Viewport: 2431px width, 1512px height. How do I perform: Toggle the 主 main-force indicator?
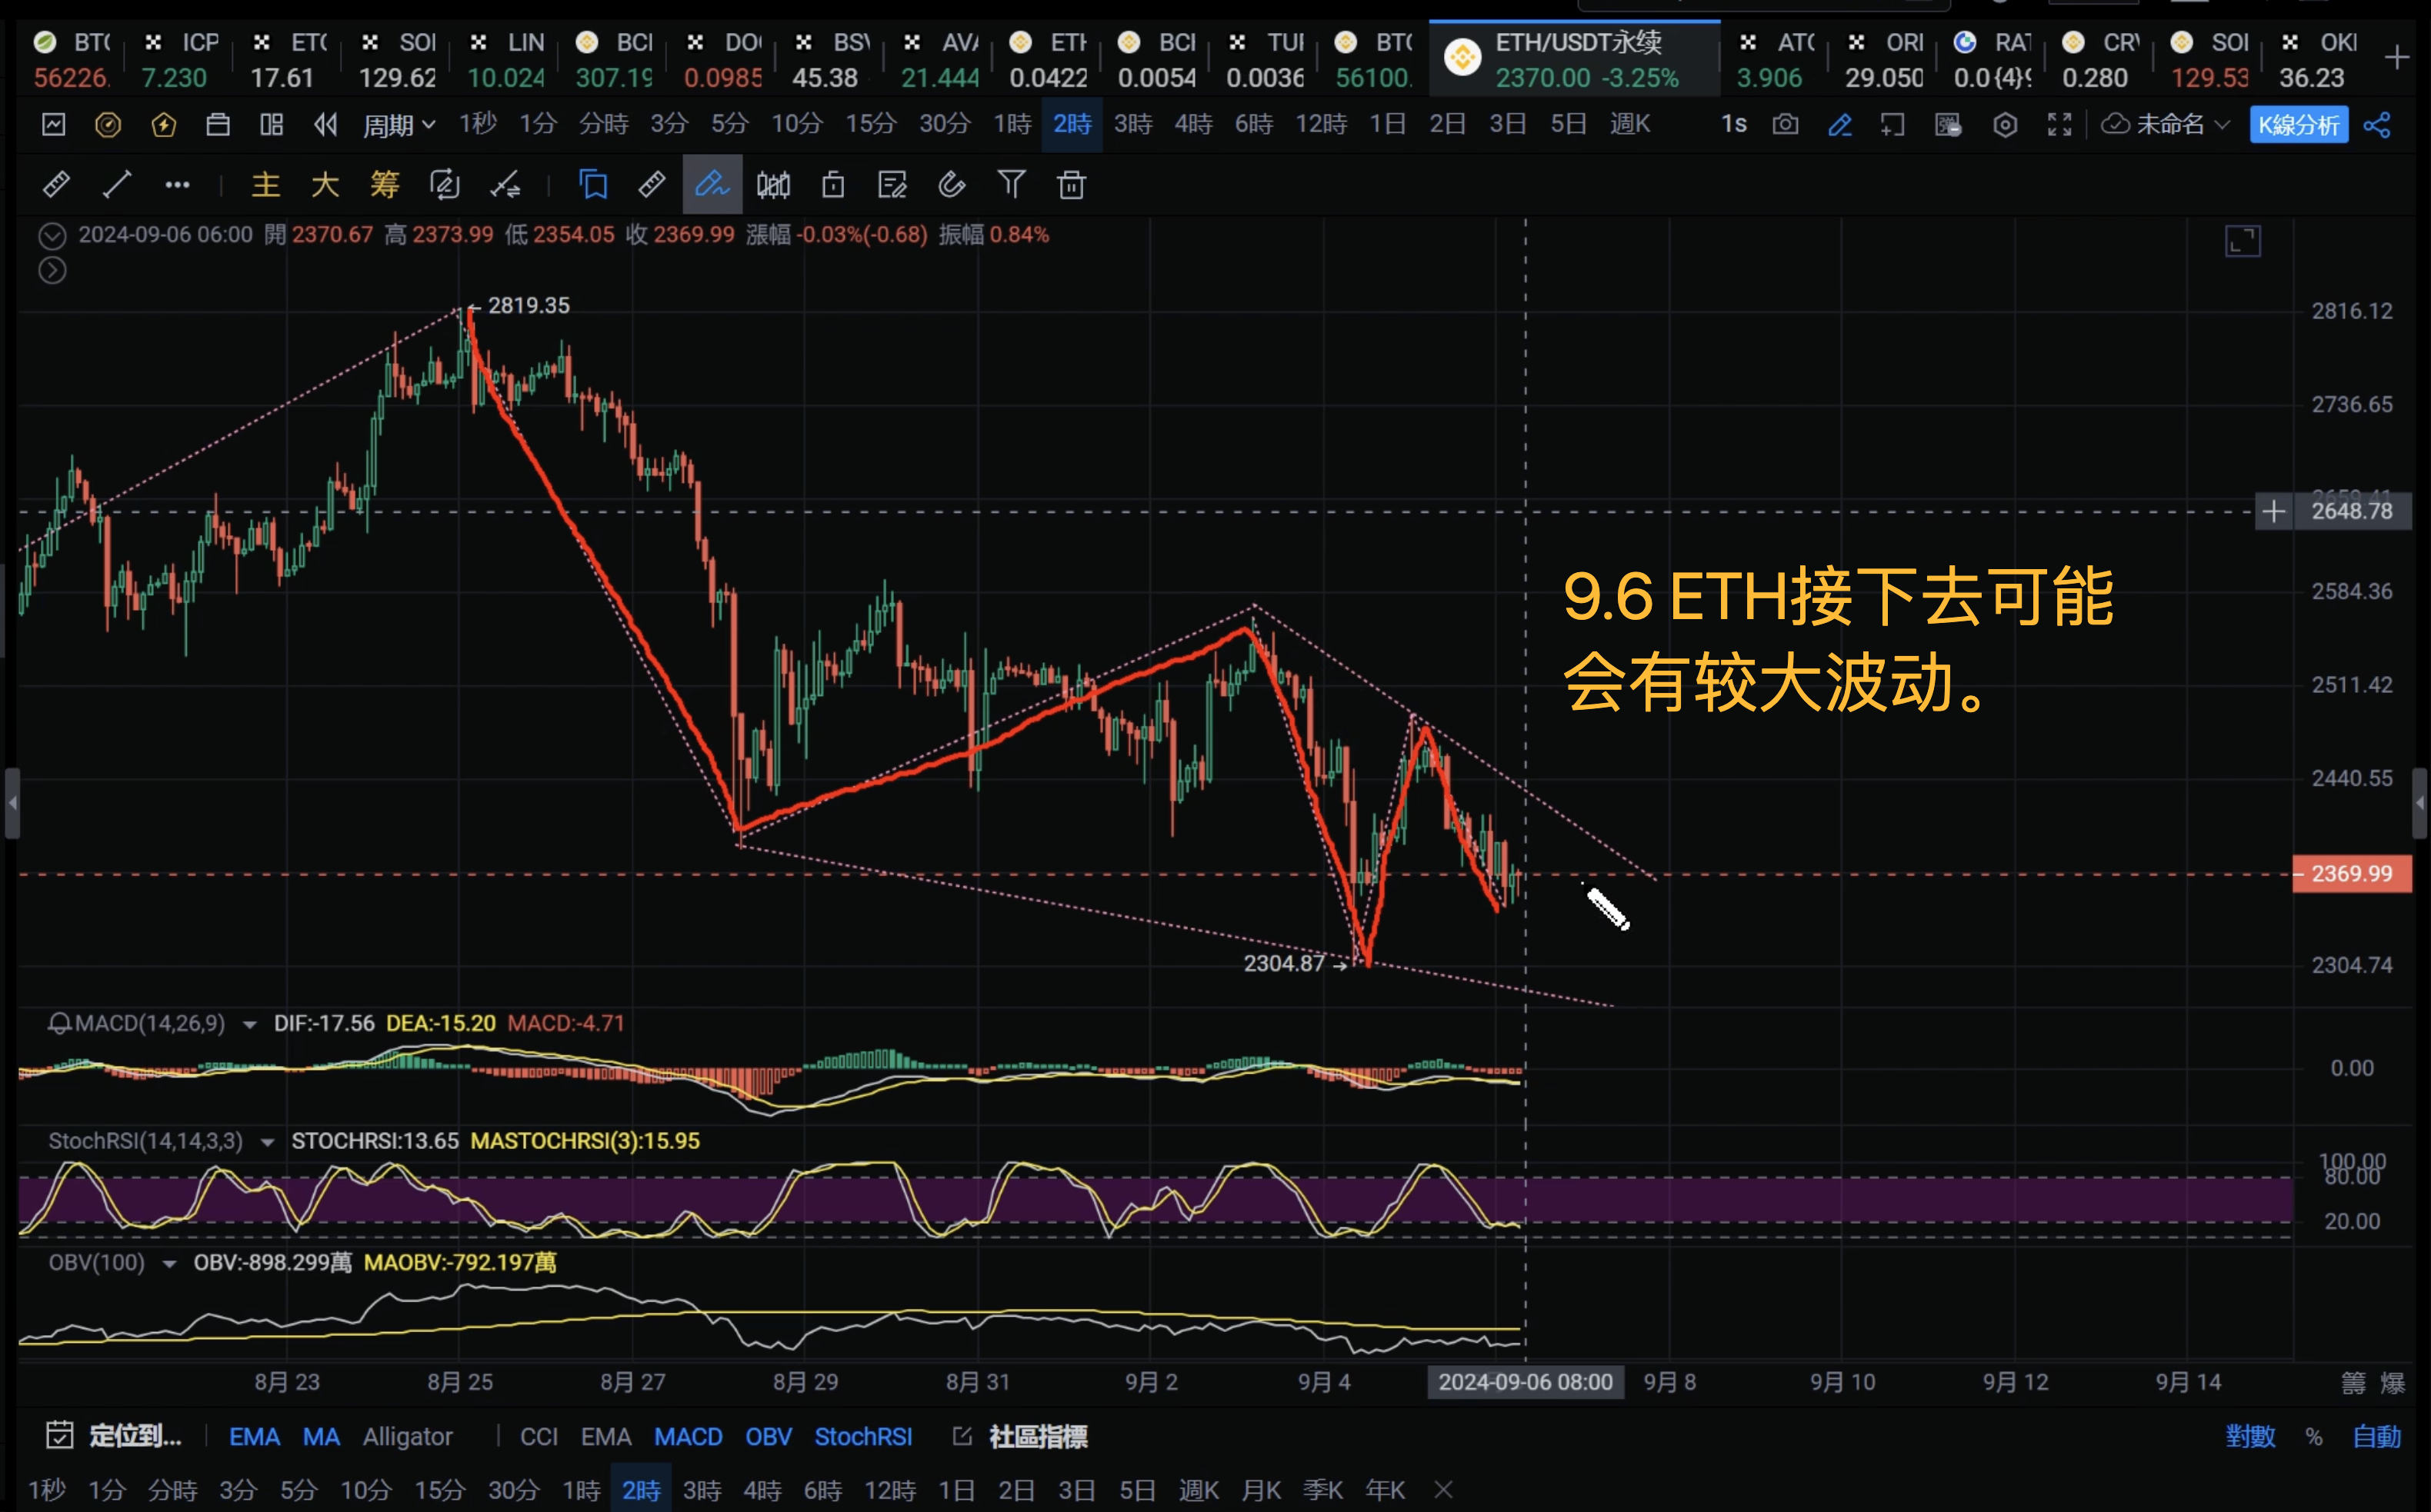pos(265,184)
